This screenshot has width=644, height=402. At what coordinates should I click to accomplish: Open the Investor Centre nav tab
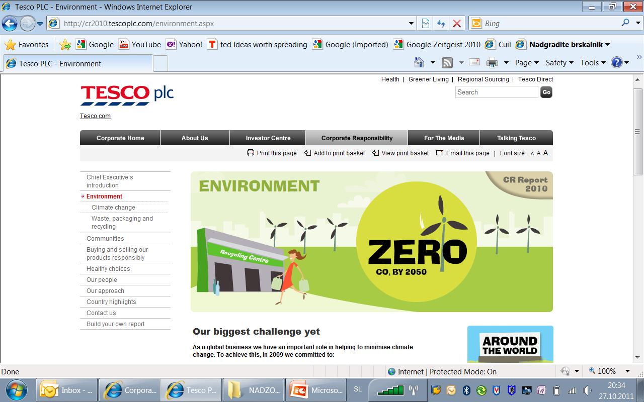(268, 138)
